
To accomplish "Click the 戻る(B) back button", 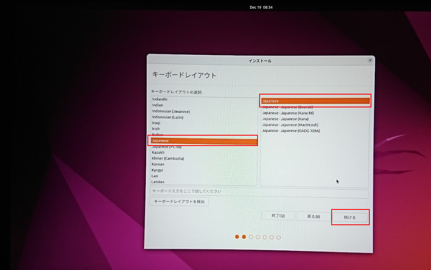I will 313,216.
